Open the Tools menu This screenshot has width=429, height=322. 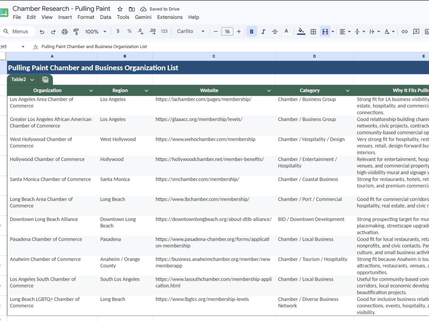pyautogui.click(x=123, y=17)
